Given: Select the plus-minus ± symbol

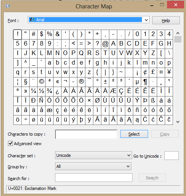Looking at the screenshot, I should (x=105, y=82).
